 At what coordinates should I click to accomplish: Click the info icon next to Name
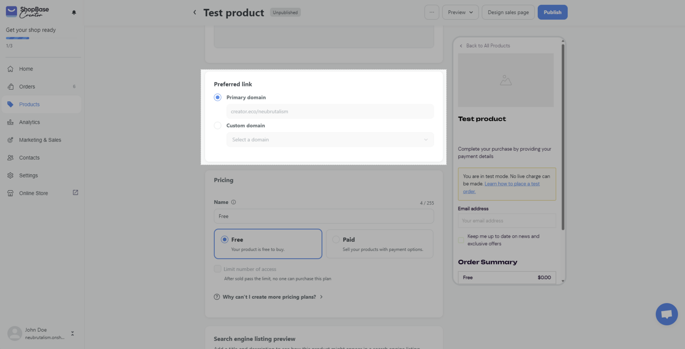233,202
